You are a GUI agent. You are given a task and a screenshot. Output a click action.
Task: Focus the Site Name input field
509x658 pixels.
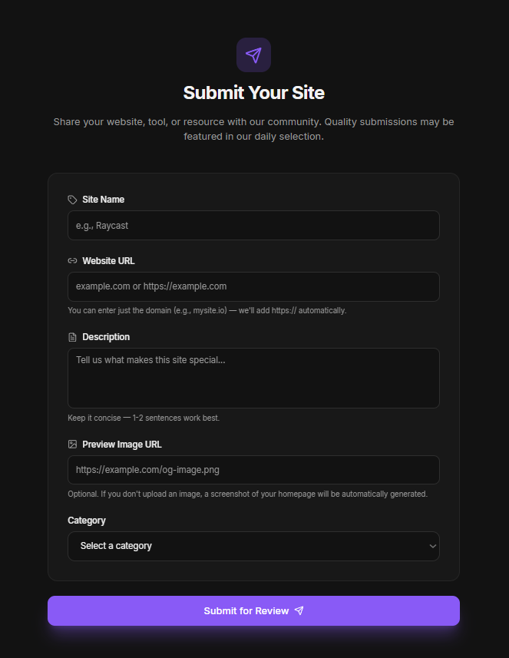(253, 225)
